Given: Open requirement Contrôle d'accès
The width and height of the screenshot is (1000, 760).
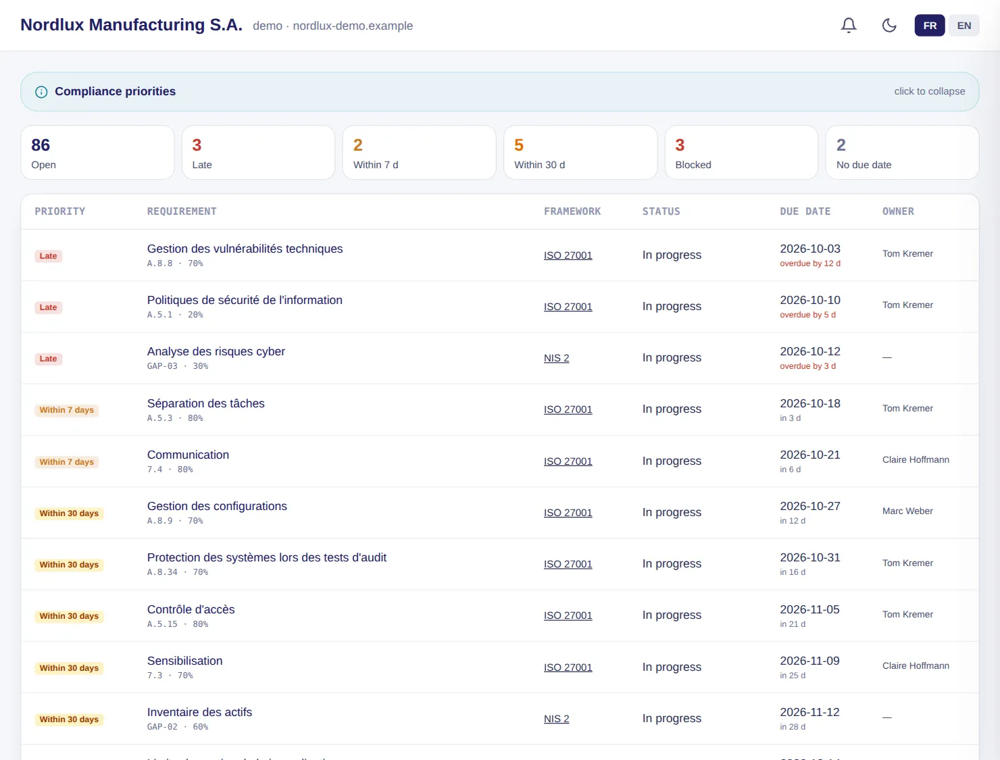Looking at the screenshot, I should (191, 609).
